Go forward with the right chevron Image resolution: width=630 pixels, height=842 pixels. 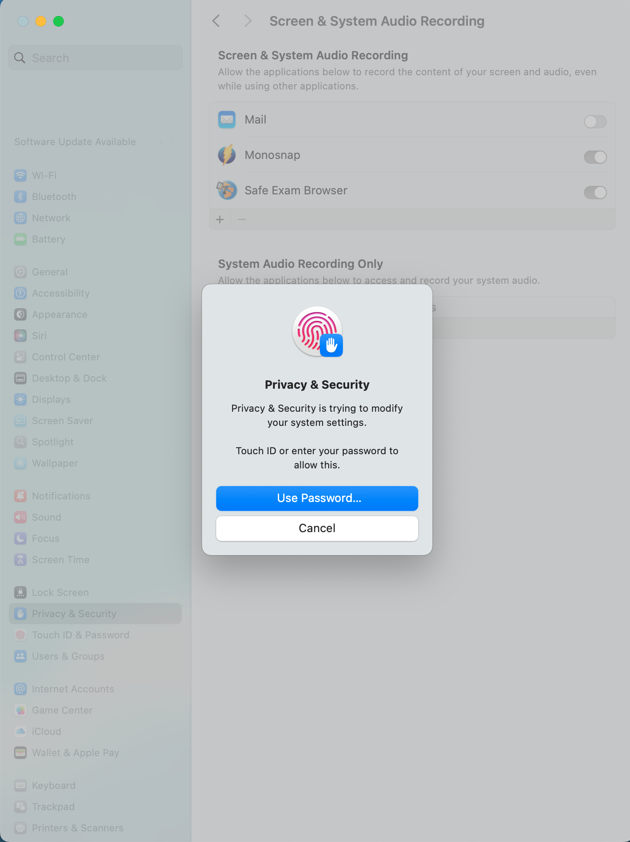click(248, 21)
